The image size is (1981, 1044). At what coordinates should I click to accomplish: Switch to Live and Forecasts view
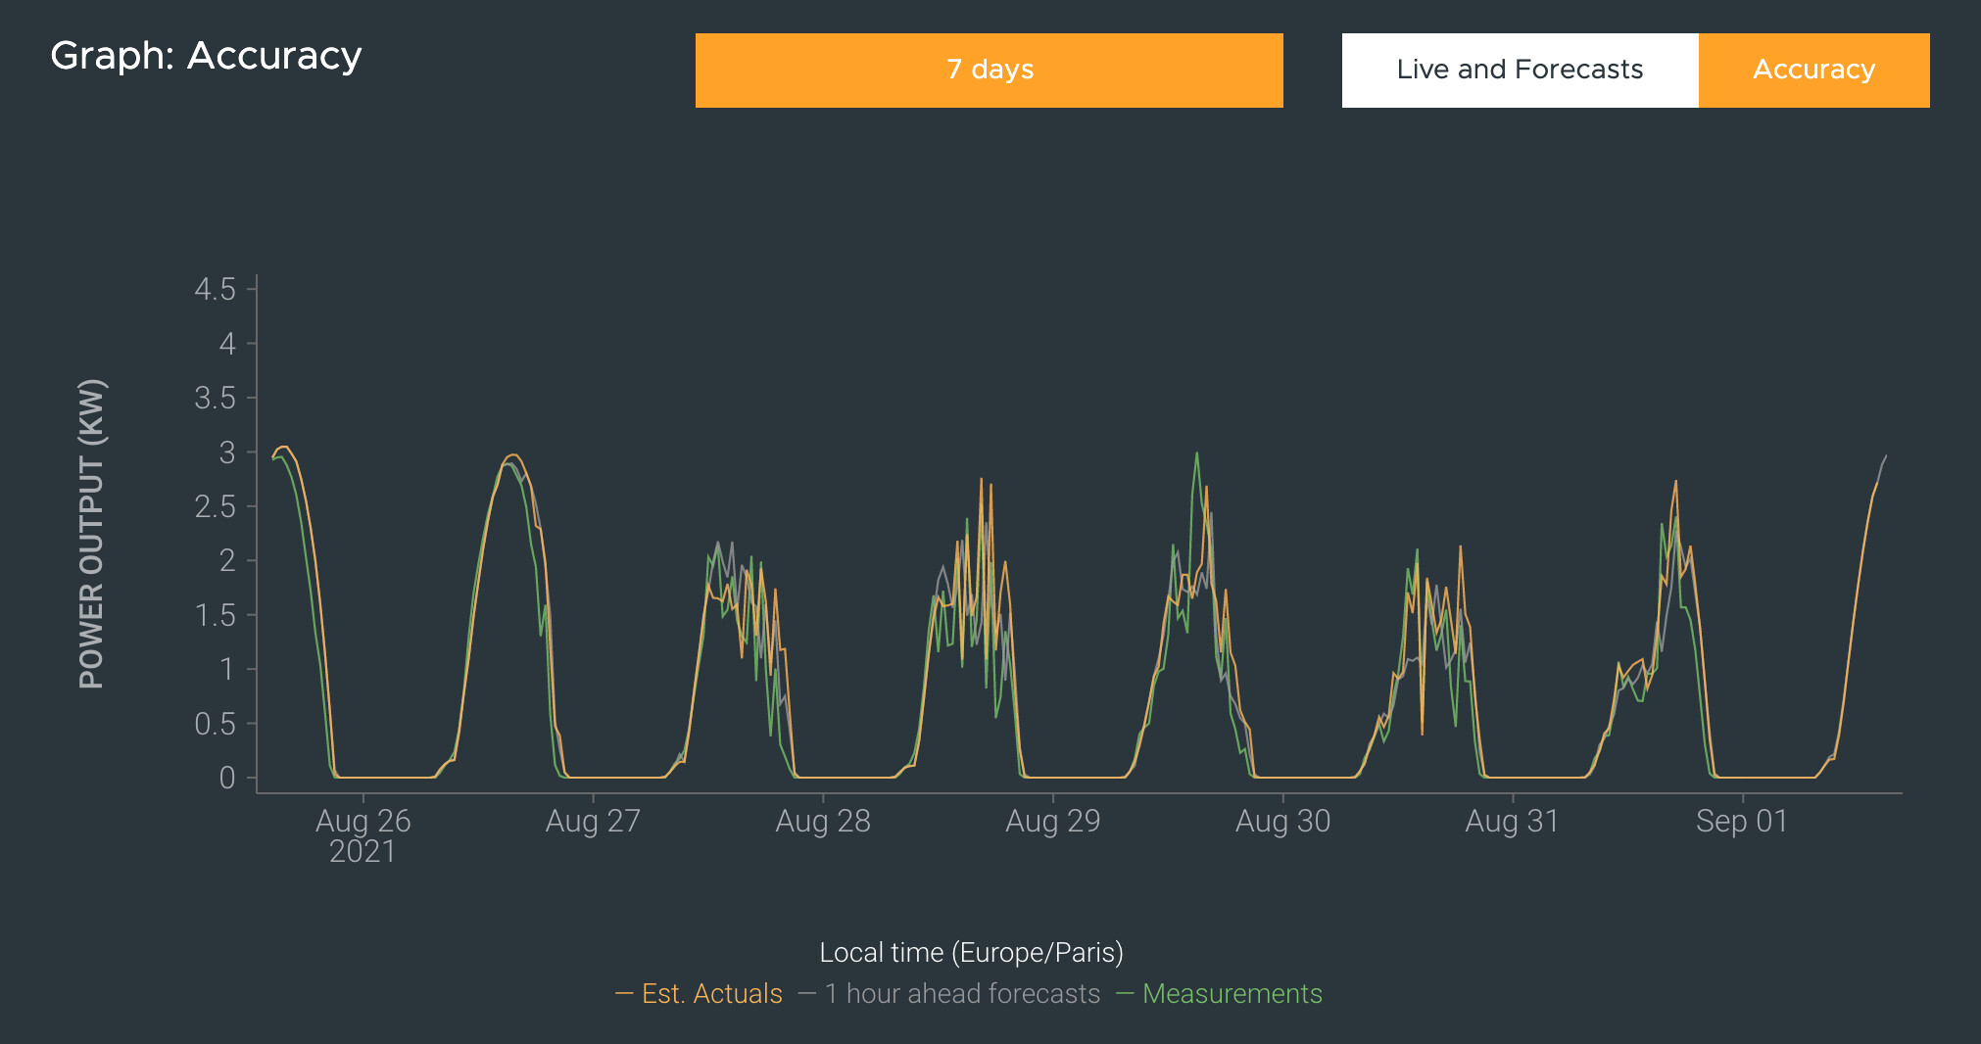(1520, 71)
